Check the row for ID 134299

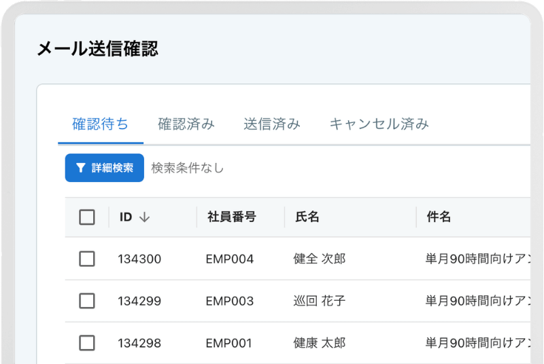pyautogui.click(x=87, y=301)
